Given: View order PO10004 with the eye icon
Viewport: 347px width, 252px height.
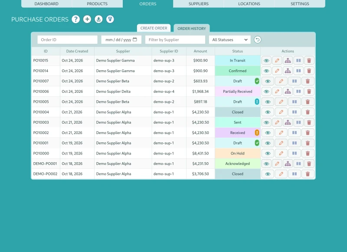Looking at the screenshot, I should (268, 112).
